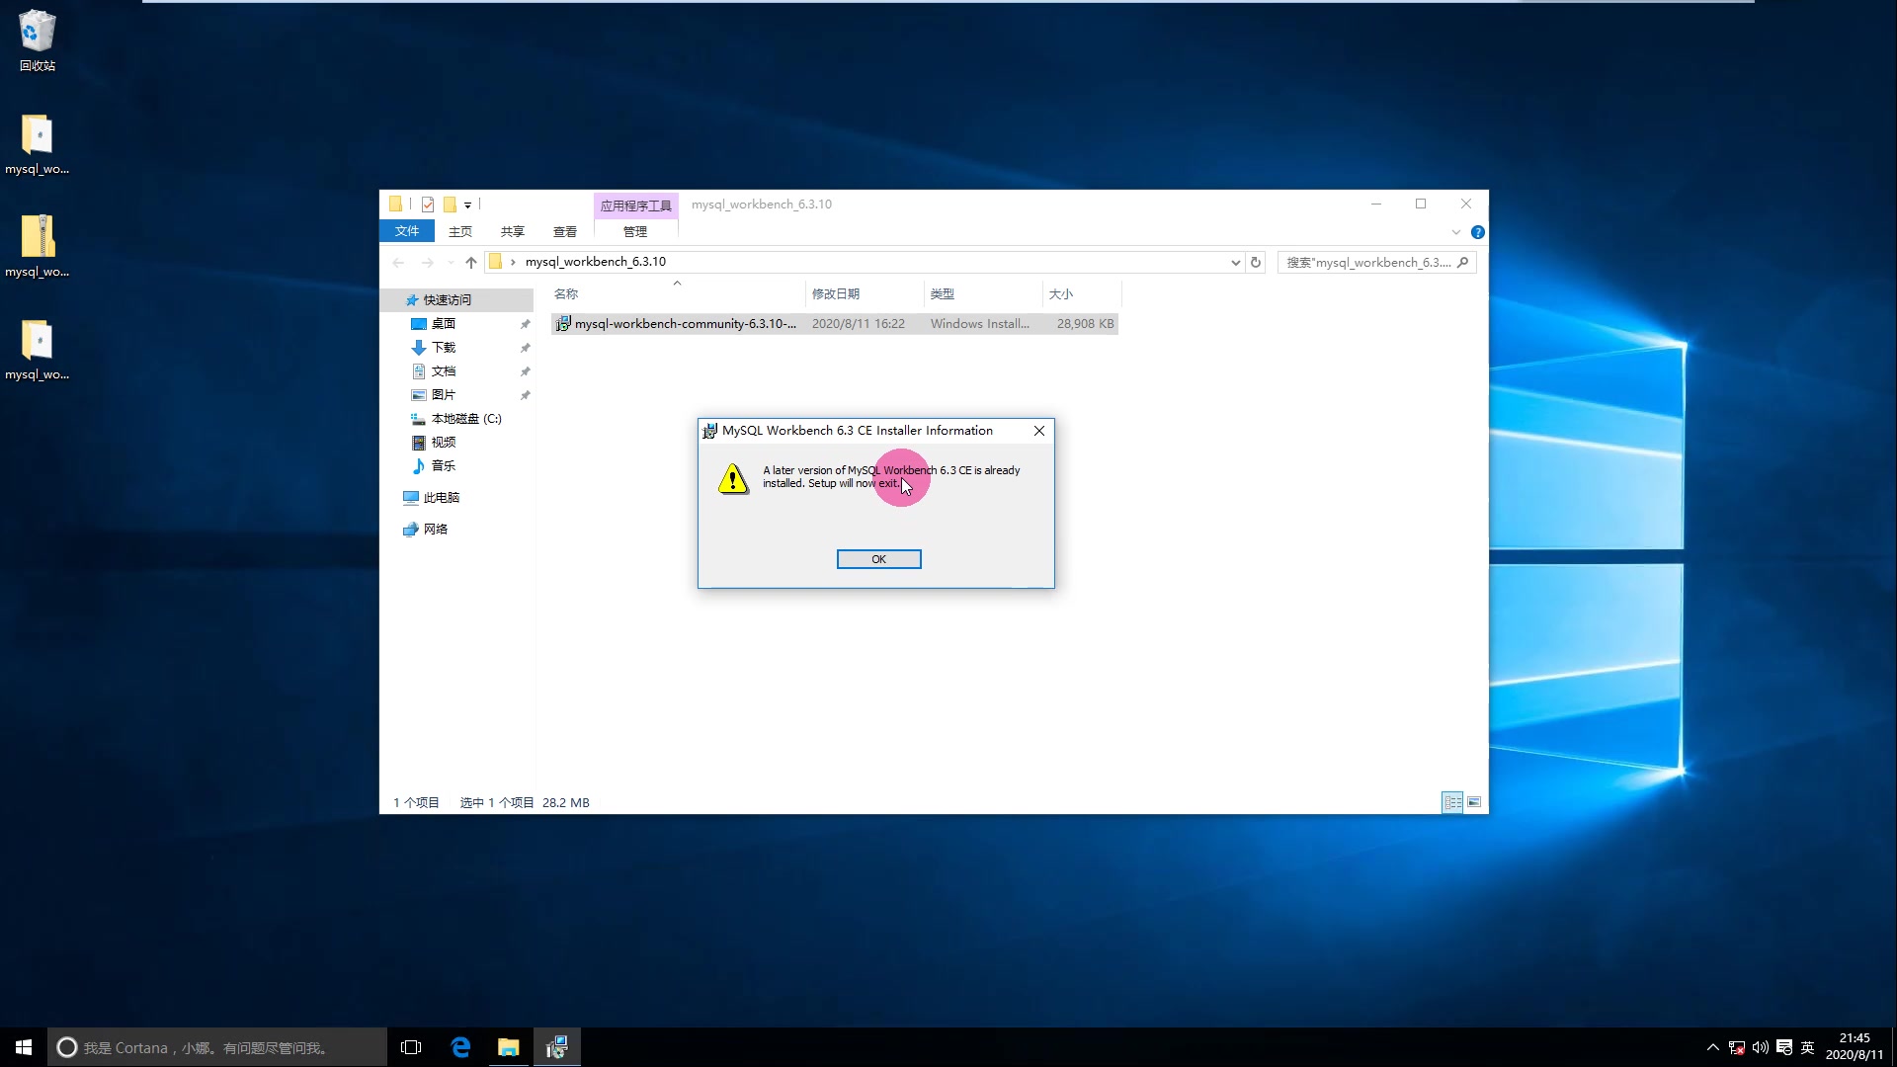
Task: Show hidden system tray icons
Action: click(1713, 1047)
